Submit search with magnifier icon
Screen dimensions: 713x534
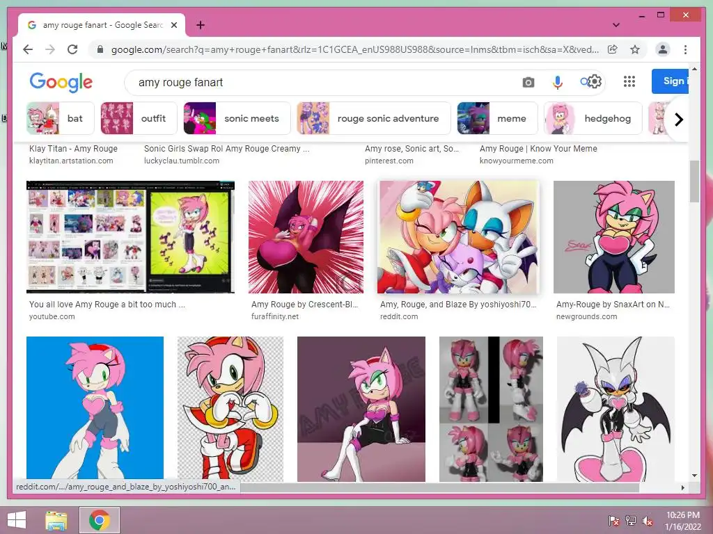tap(585, 82)
